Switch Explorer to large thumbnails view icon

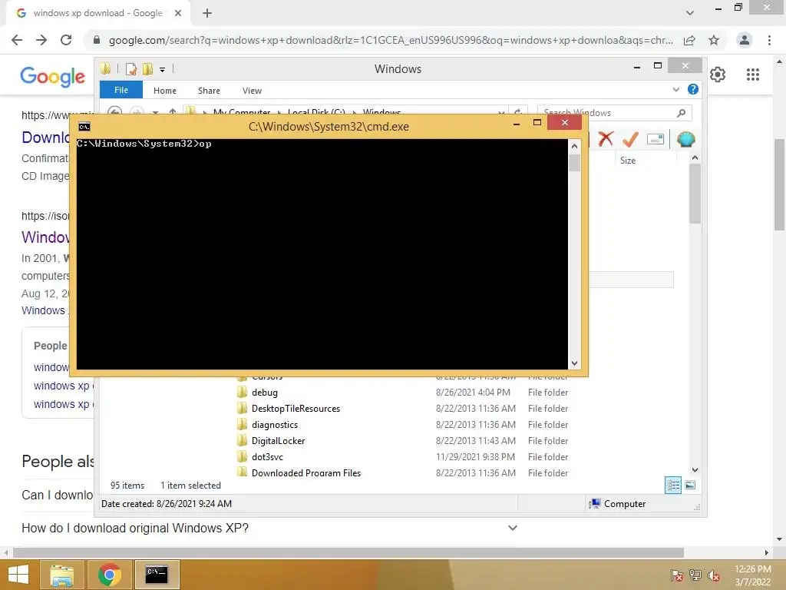690,485
